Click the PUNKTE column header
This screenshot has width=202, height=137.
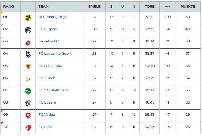(188, 7)
